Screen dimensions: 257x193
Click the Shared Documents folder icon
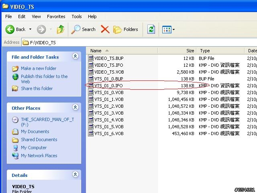(15, 140)
